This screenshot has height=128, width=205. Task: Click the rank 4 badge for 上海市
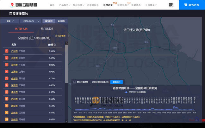(7, 71)
